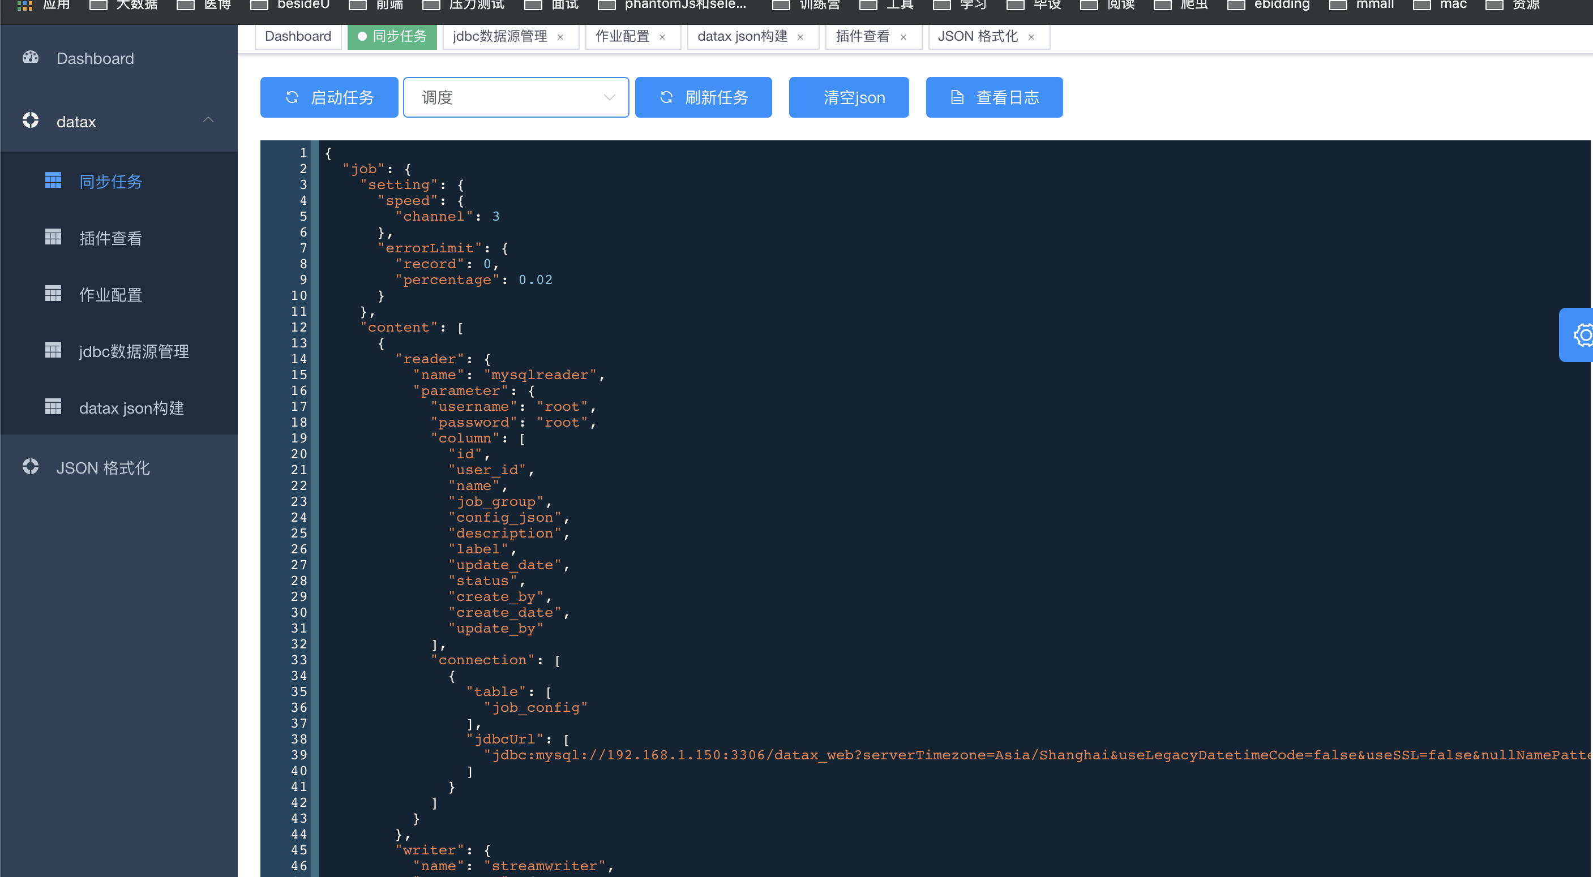Click the datax lifebuoy icon in sidebar
The height and width of the screenshot is (877, 1593).
coord(31,120)
